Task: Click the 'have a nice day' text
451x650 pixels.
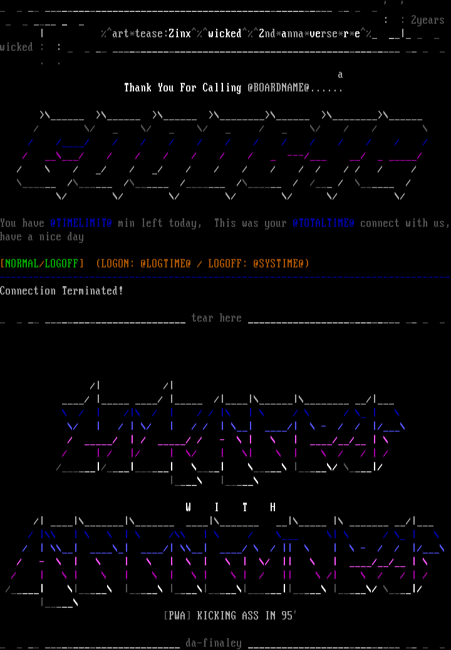Action: coord(42,237)
